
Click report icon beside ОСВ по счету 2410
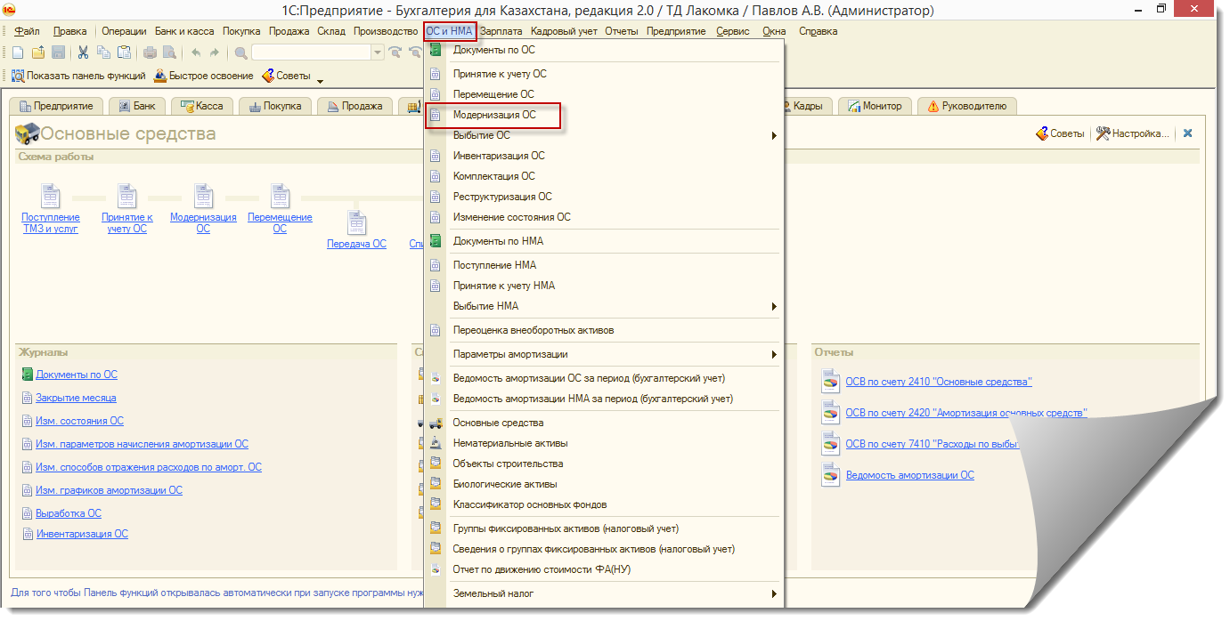click(830, 382)
